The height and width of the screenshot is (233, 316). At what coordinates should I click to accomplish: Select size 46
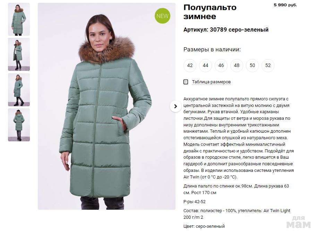[221, 65]
